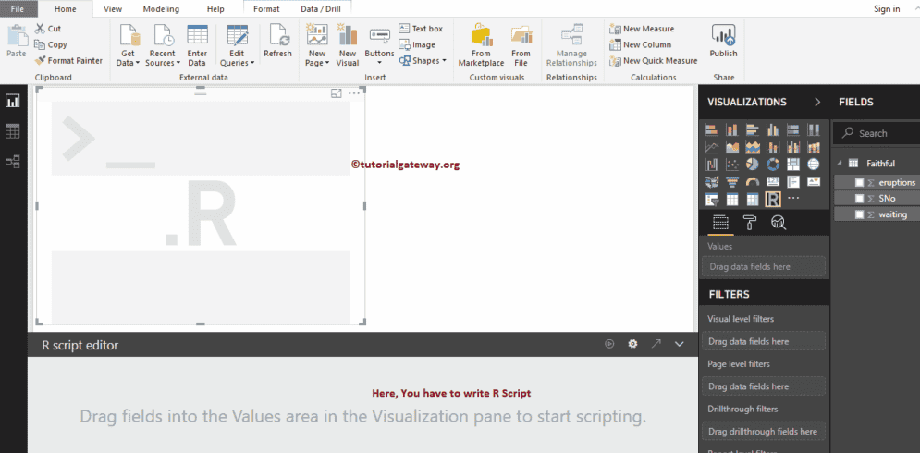Viewport: 920px width, 453px height.
Task: Open the Format paint roller tab
Action: click(750, 223)
